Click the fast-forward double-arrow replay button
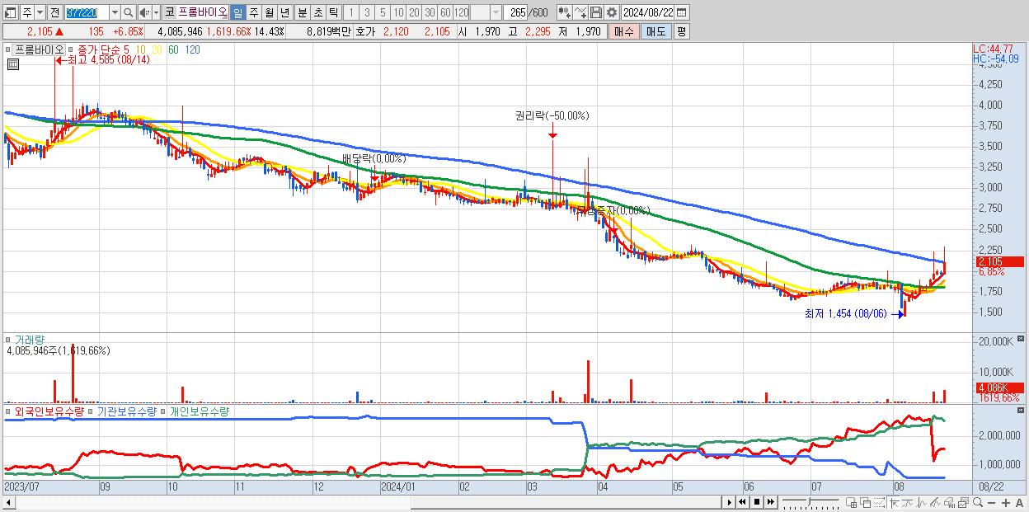The image size is (1029, 512). click(770, 502)
